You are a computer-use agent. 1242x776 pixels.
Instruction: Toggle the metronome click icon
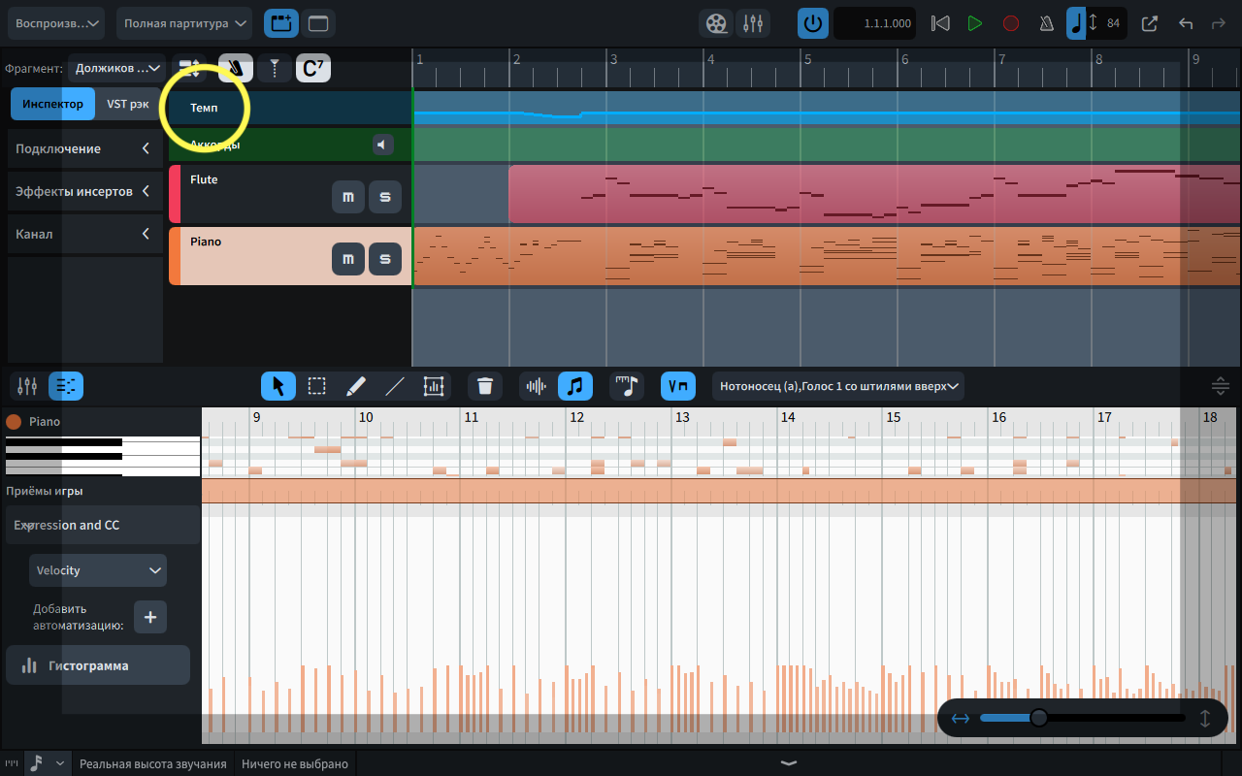click(x=1047, y=23)
